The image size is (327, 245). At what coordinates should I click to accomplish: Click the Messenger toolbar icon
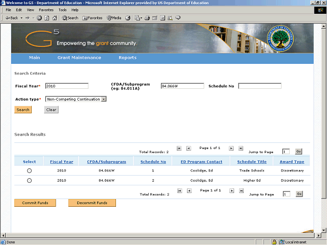(x=178, y=18)
